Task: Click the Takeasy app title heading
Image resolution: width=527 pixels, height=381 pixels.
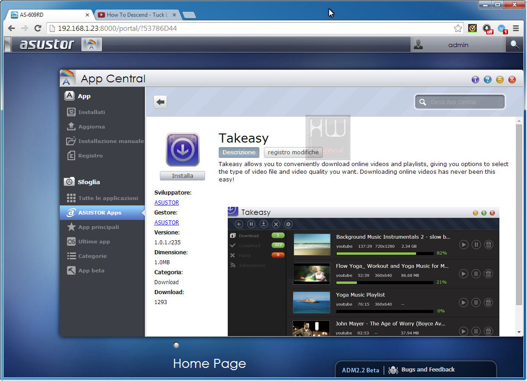Action: [244, 138]
